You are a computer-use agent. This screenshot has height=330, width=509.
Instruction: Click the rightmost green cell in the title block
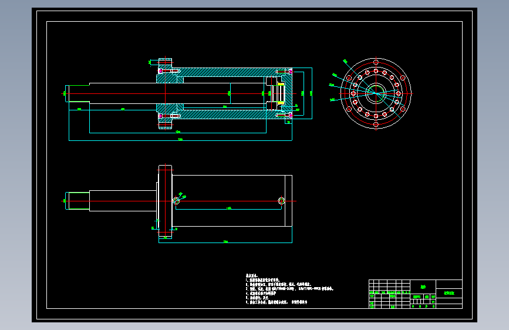[449, 293]
